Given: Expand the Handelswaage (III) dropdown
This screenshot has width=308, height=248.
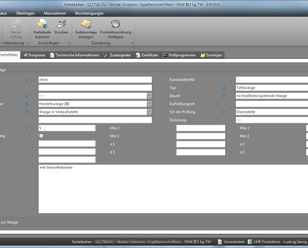Looking at the screenshot, I should click(149, 104).
